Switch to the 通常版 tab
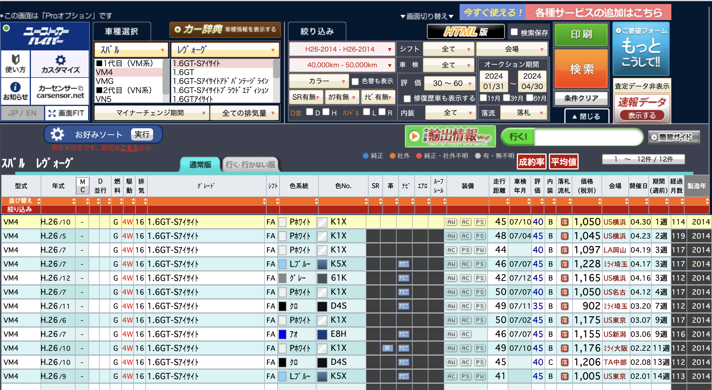Screen dimensions: 712x390 [x=200, y=164]
